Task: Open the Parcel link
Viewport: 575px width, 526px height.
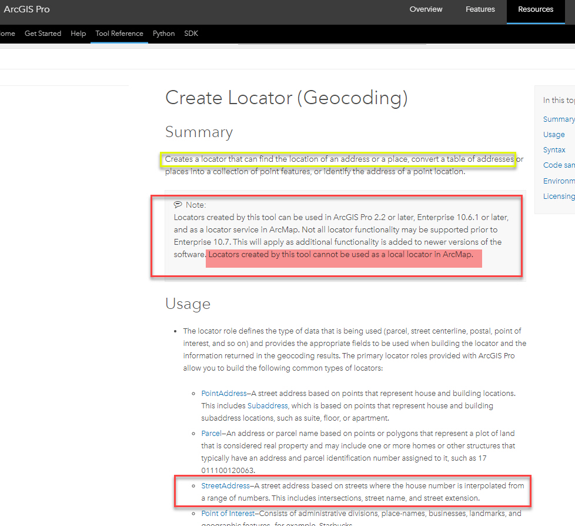Action: (x=211, y=433)
